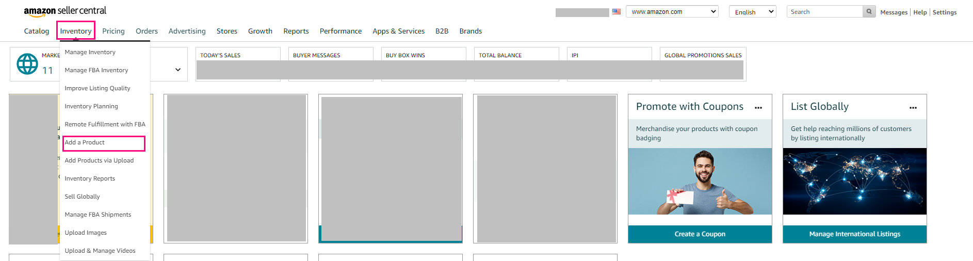Click the globe marketplaces icon
Viewport: 973px width, 261px height.
[27, 64]
